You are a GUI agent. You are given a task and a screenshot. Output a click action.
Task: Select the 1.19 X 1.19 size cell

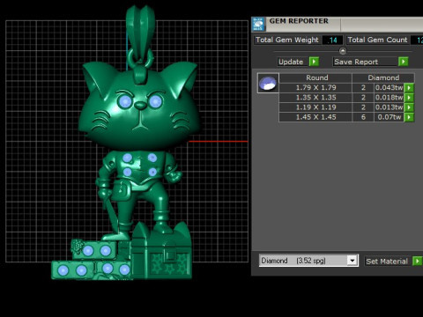tap(316, 107)
